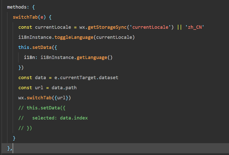Click the closing }) of setData
The height and width of the screenshot is (155, 229).
[x=21, y=68]
